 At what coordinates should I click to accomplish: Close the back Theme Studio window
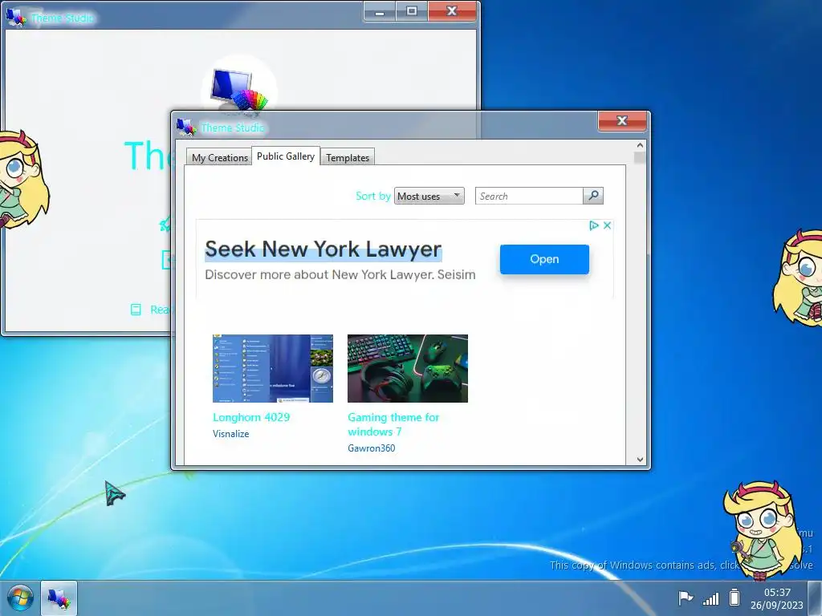click(452, 11)
